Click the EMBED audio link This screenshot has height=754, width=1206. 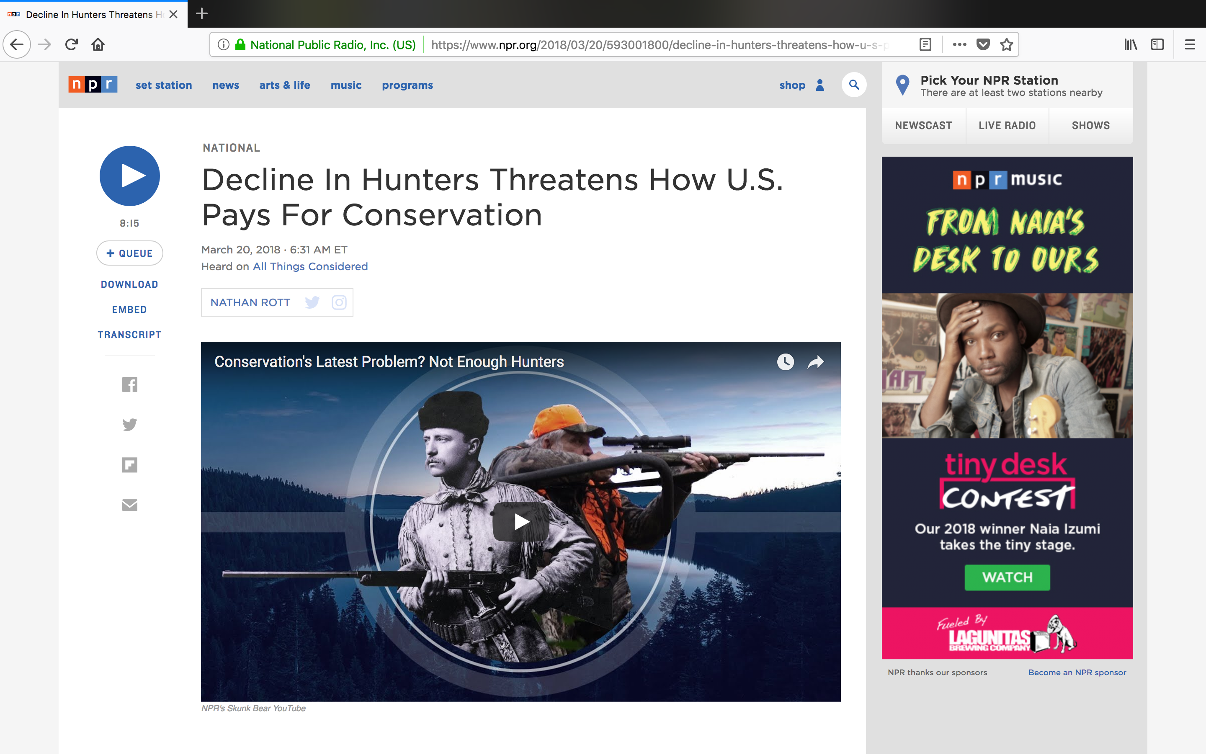(x=129, y=310)
